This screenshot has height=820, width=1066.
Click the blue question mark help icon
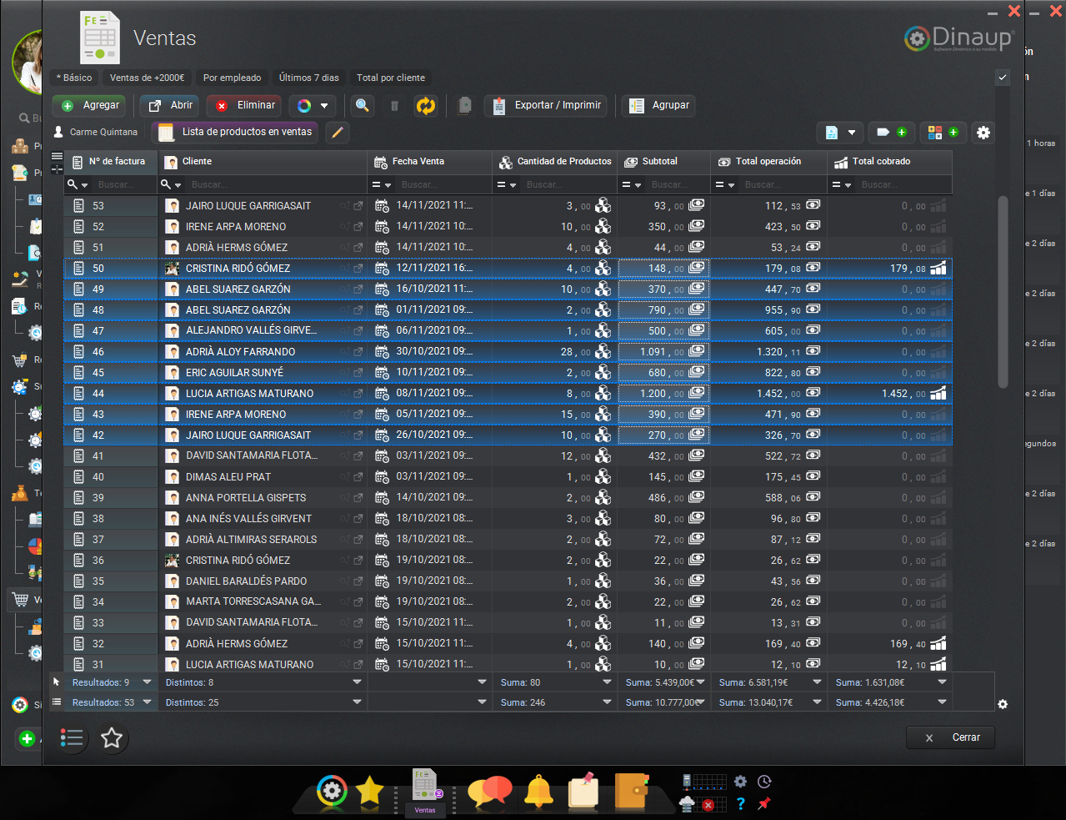(740, 804)
